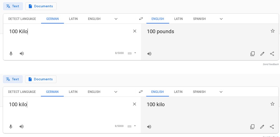Listen to the source text "100 Kilo"
Viewport: 280px width, 137px height.
point(22,54)
